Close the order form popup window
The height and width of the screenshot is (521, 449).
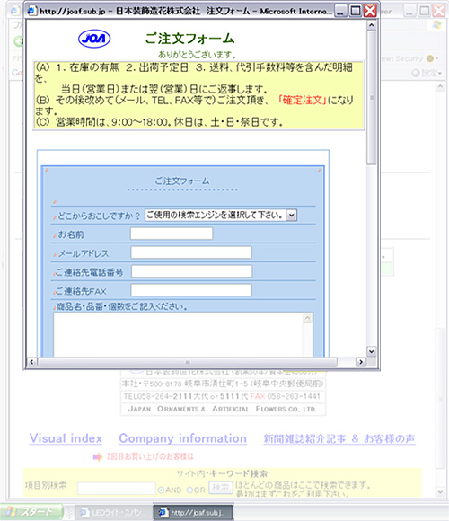pyautogui.click(x=370, y=11)
